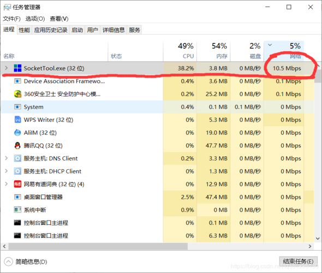Click the first 控制台窗口主进程 0.1 MB icon
Viewport: 322px width, 273px height.
click(17, 223)
